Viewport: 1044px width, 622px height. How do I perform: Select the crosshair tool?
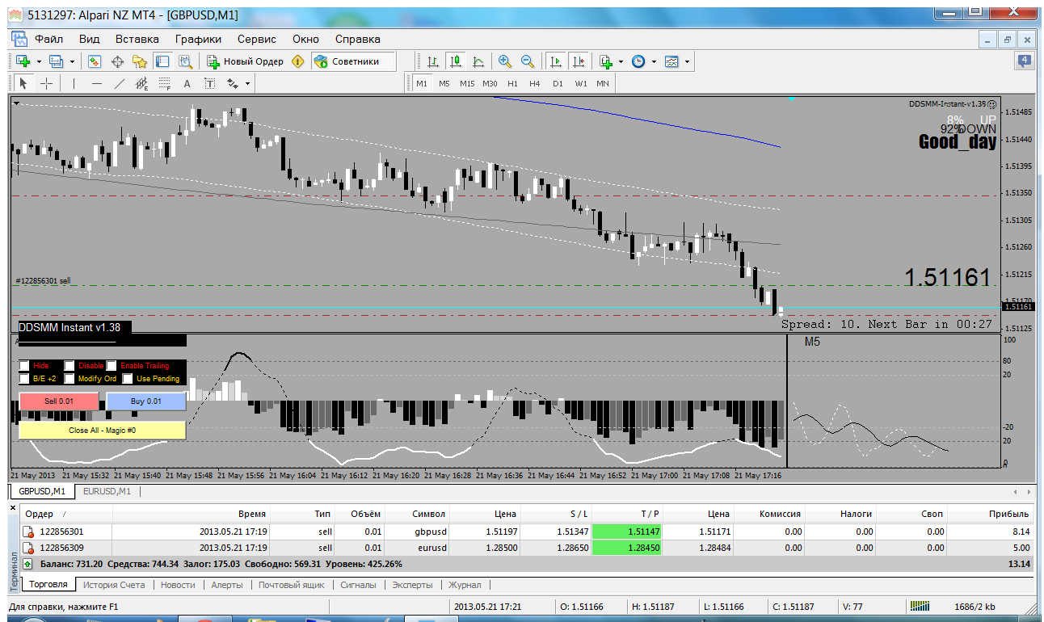click(46, 83)
